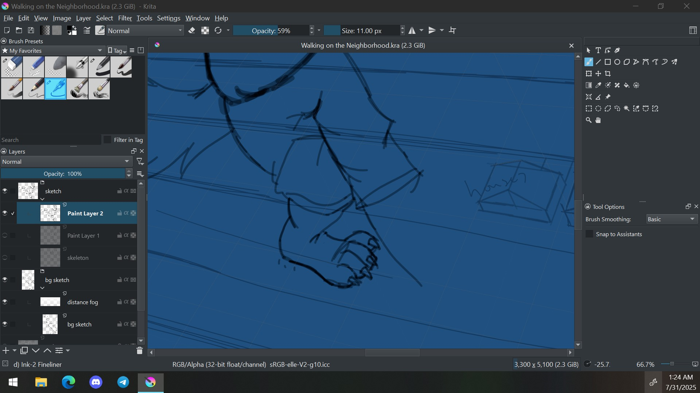The image size is (700, 393).
Task: Hide the bg sketch group layer
Action: 5,280
